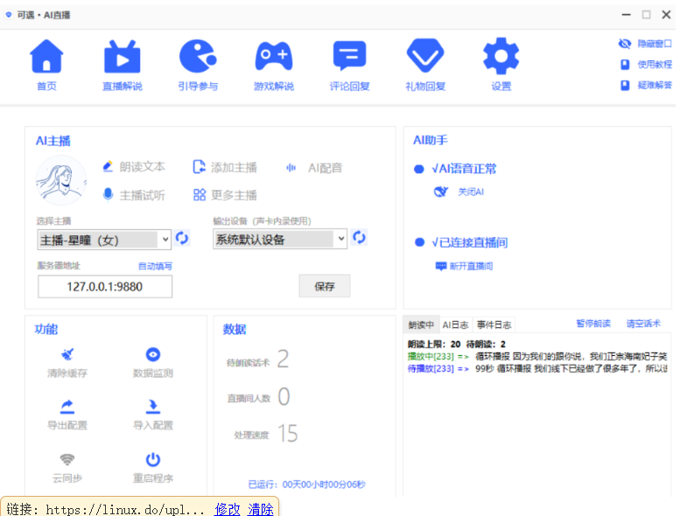Open 直播解说 live commentary icon
The height and width of the screenshot is (516, 687).
tap(122, 58)
